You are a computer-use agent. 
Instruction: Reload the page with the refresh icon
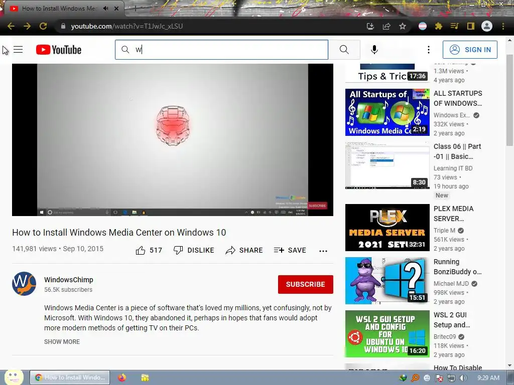(43, 26)
